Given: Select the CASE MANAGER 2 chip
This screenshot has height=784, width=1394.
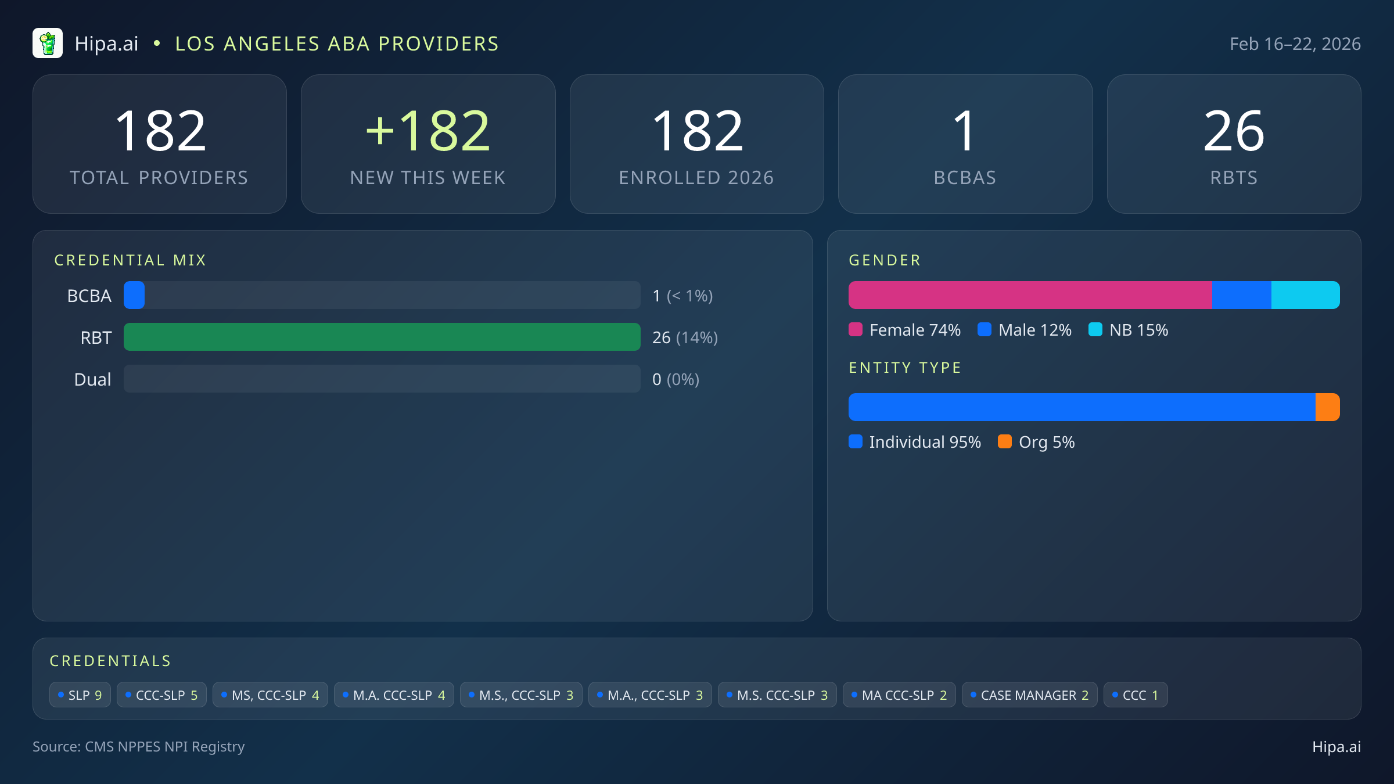Looking at the screenshot, I should [x=1029, y=694].
